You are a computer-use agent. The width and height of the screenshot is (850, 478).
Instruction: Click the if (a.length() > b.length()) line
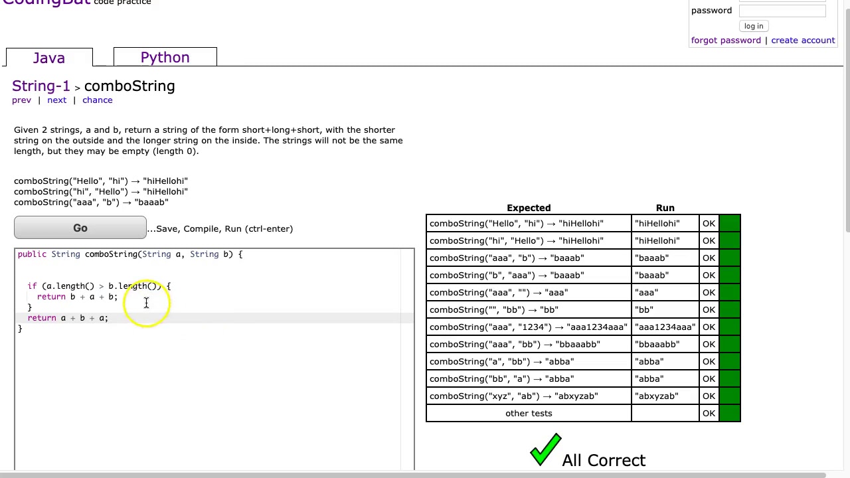click(99, 286)
